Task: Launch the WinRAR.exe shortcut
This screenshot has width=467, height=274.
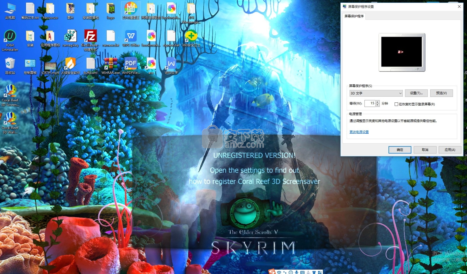Action: (x=111, y=66)
